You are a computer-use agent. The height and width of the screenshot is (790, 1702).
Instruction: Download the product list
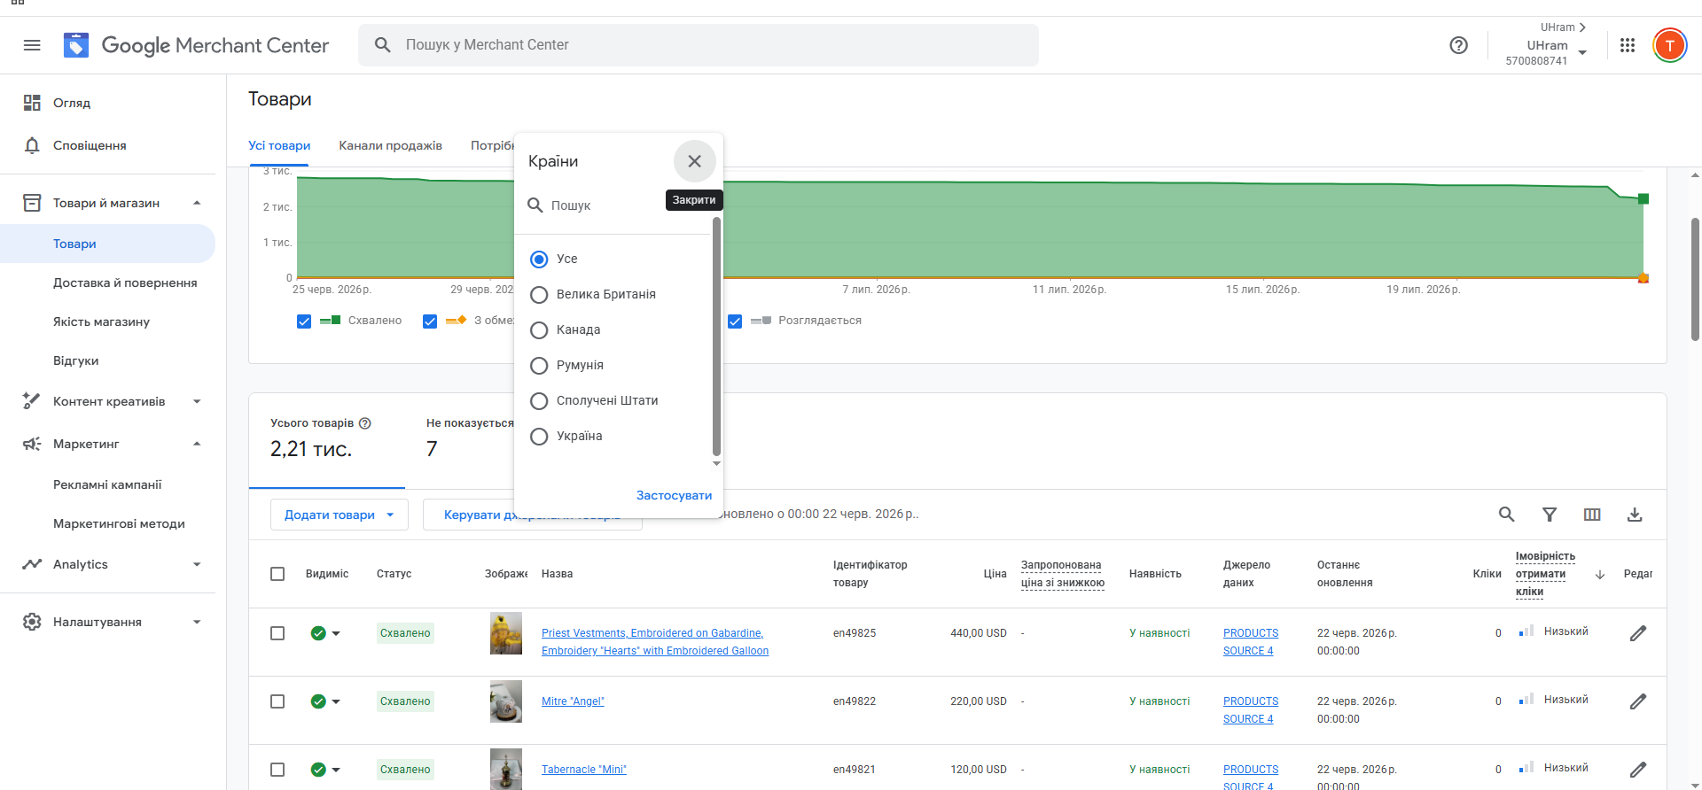[1635, 515]
